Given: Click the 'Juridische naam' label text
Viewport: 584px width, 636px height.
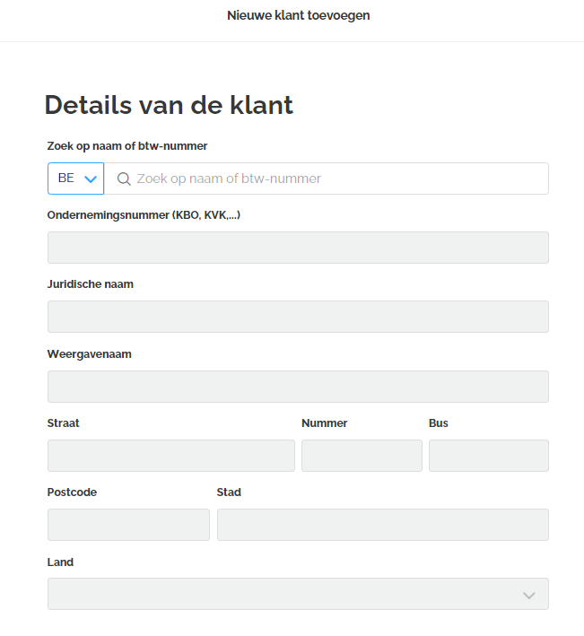Looking at the screenshot, I should pyautogui.click(x=91, y=284).
